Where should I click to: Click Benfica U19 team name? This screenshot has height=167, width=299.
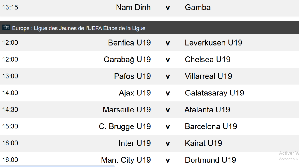point(129,43)
